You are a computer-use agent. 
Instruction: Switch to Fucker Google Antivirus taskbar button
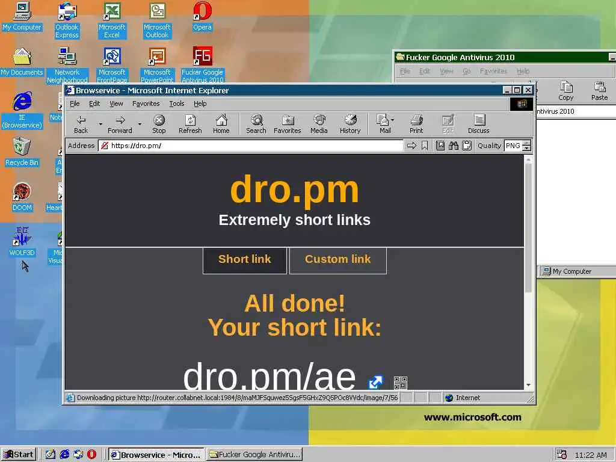(x=254, y=455)
